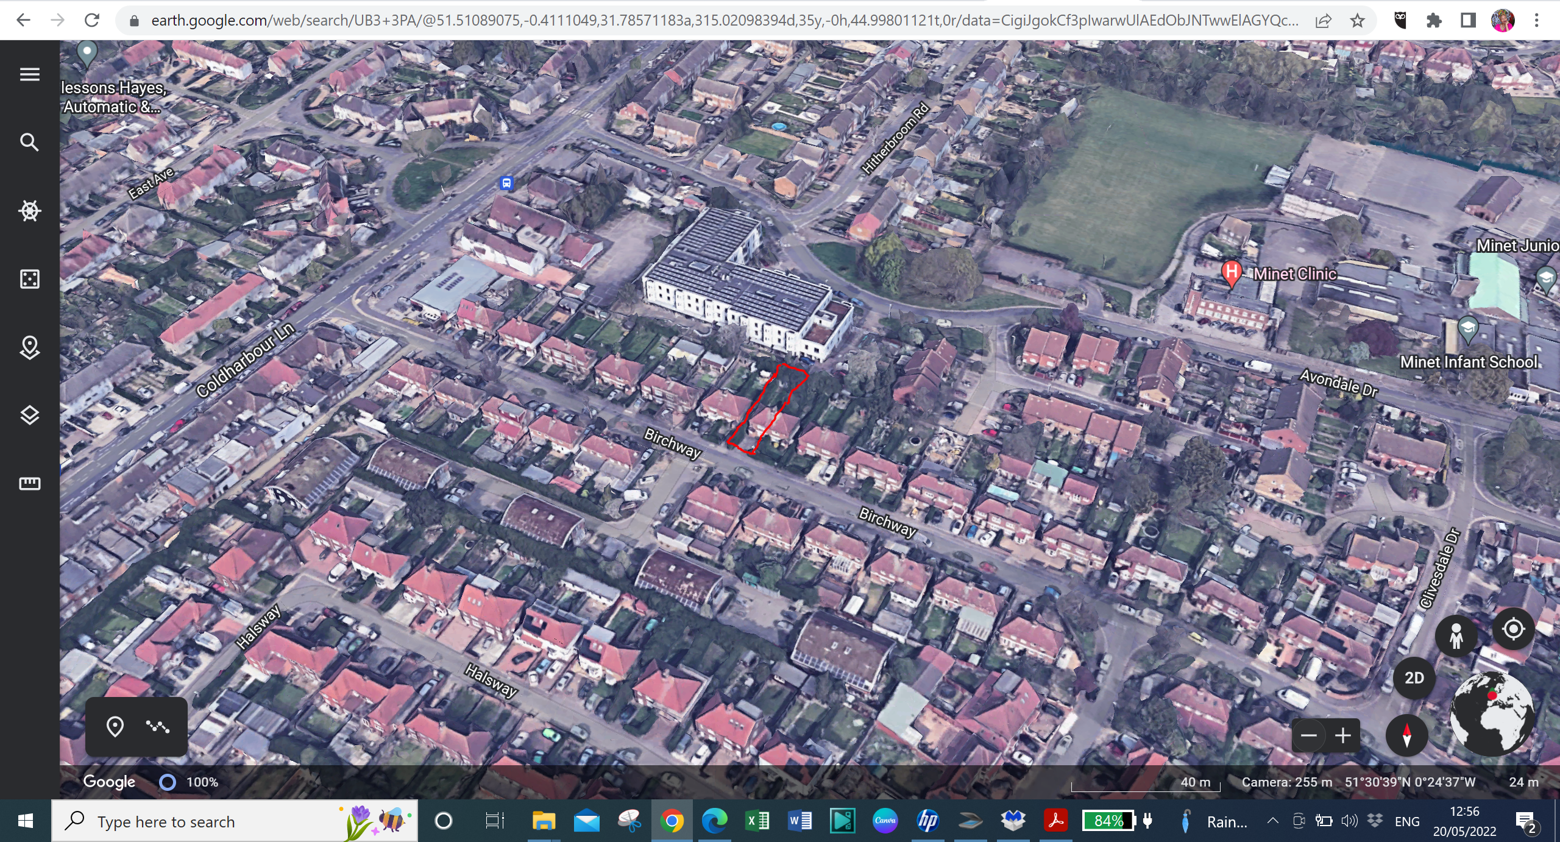Zoom out with the minus button
1560x842 pixels.
1308,735
